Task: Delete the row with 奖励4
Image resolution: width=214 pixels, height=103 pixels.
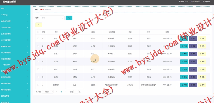Action: [x=202, y=62]
